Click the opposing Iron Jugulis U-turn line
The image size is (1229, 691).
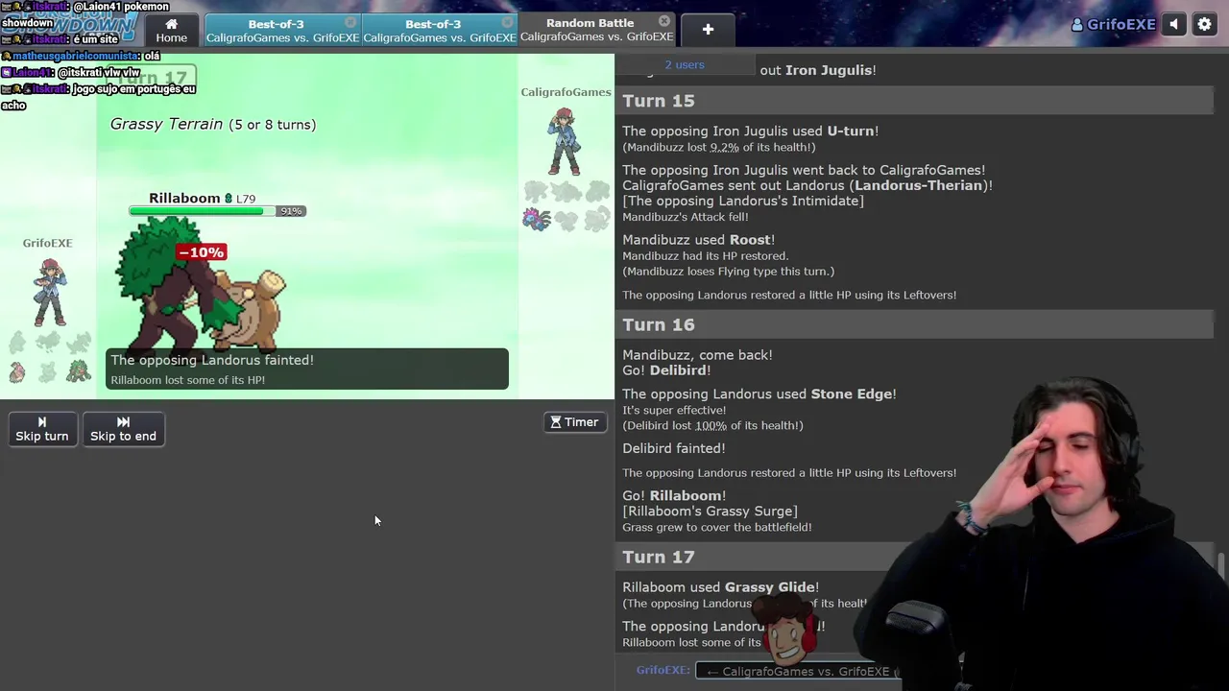coord(750,131)
